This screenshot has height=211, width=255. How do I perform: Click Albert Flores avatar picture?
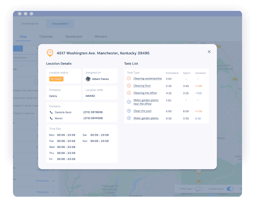point(88,79)
